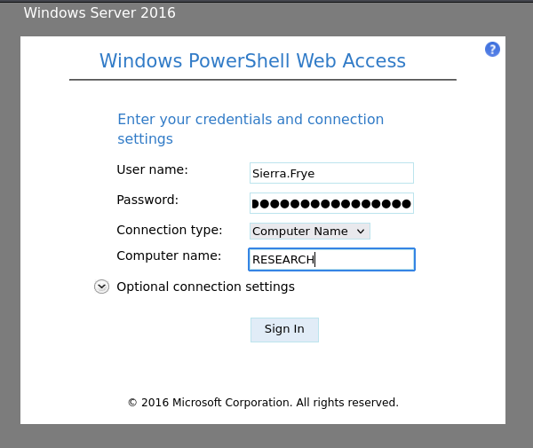Click the Optional connection settings label
The width and height of the screenshot is (533, 448).
click(206, 287)
